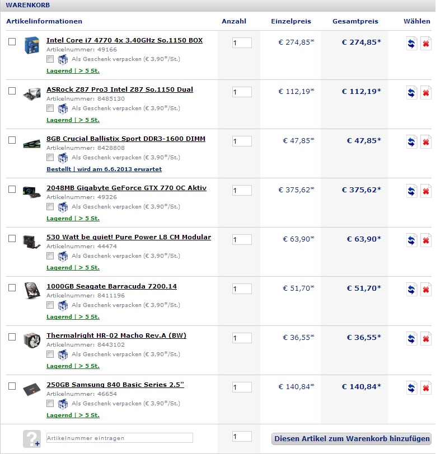Screen dimensions: 436x454
Task: Delete the Thermalright HR-02 Macho from the cart
Action: pyautogui.click(x=426, y=339)
